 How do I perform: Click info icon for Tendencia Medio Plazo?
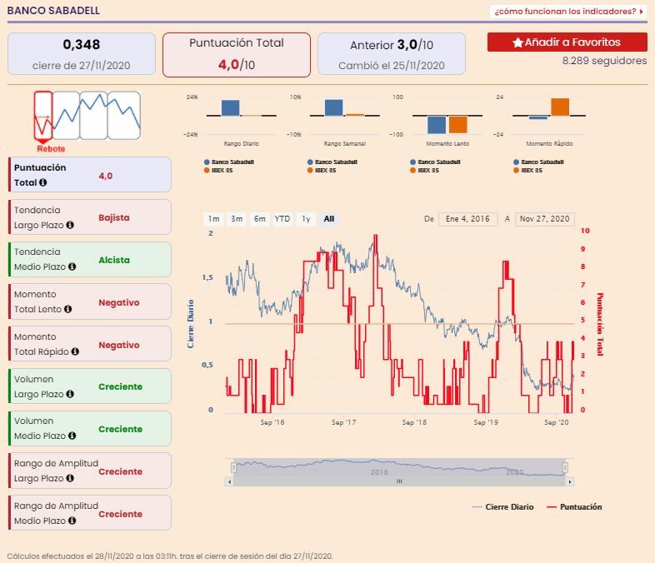[x=72, y=267]
